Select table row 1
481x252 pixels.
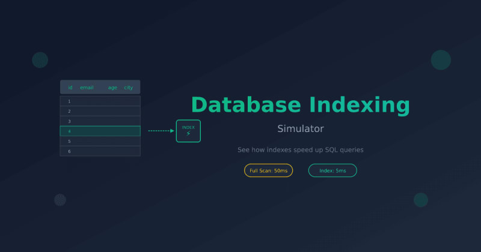[x=100, y=101]
